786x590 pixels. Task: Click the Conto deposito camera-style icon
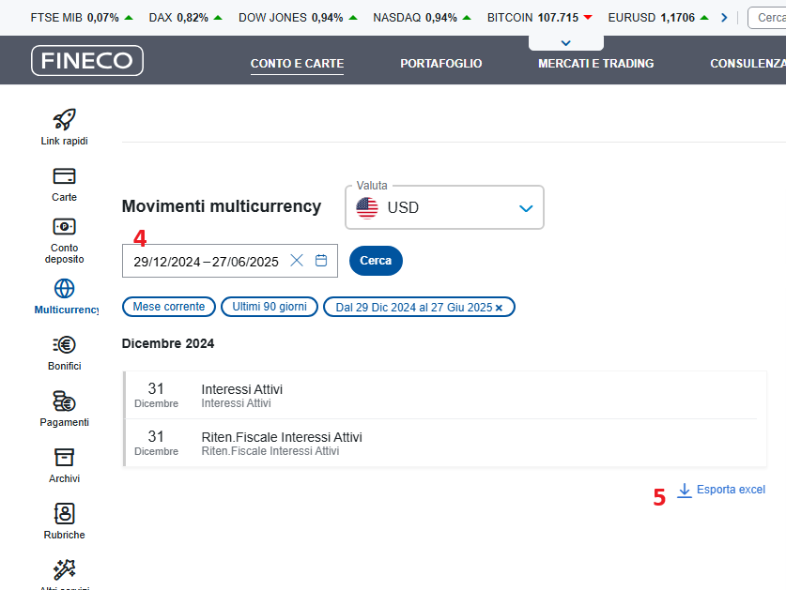click(x=64, y=226)
